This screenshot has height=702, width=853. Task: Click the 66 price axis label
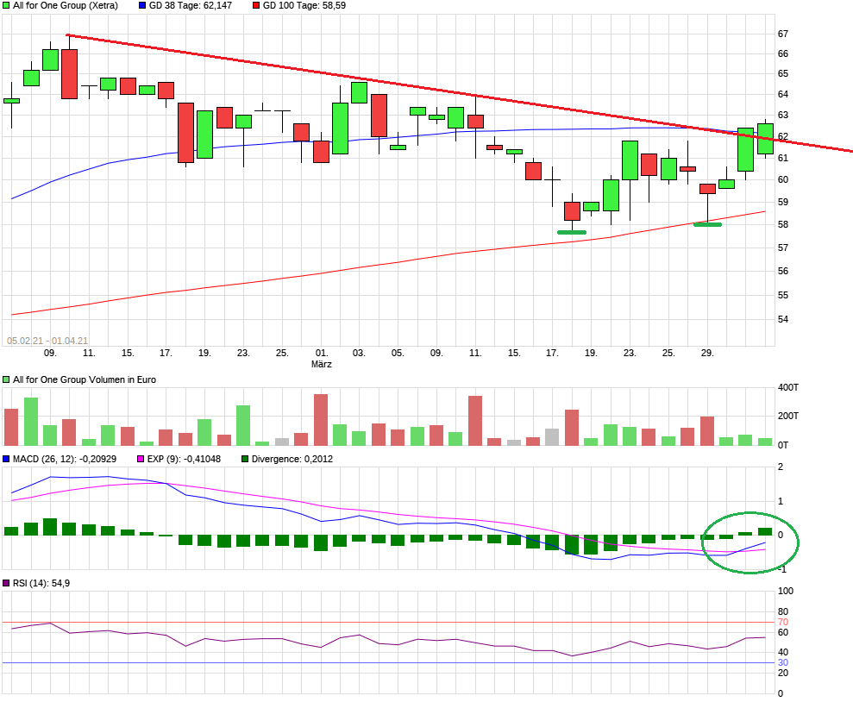coord(783,53)
